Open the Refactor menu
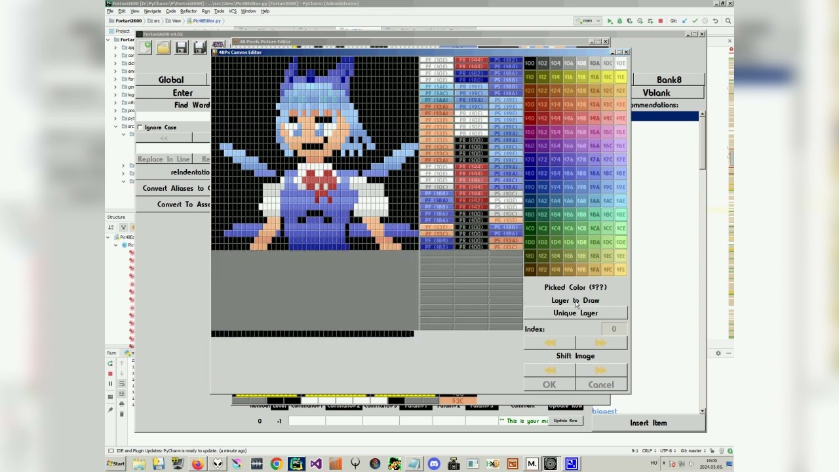Viewport: 839px width, 472px height. click(x=188, y=11)
